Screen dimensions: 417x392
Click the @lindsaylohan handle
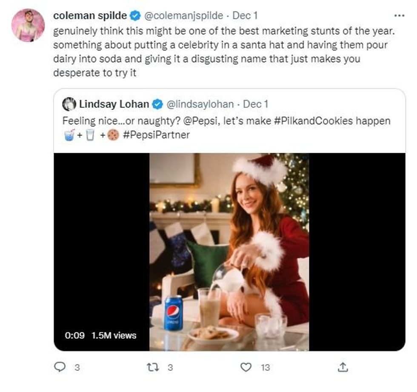199,104
